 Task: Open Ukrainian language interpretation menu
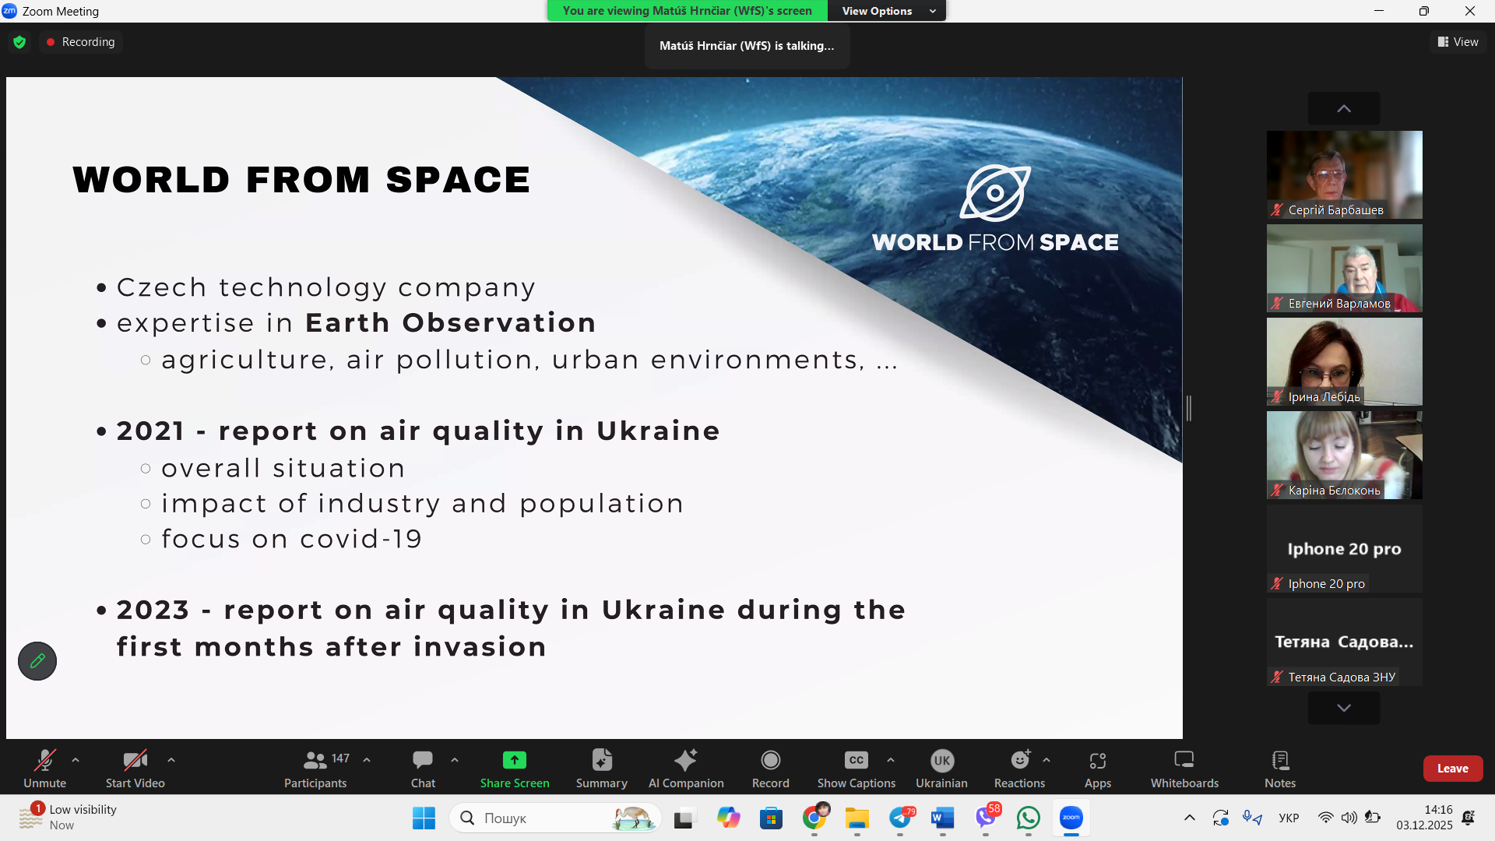coord(941,769)
